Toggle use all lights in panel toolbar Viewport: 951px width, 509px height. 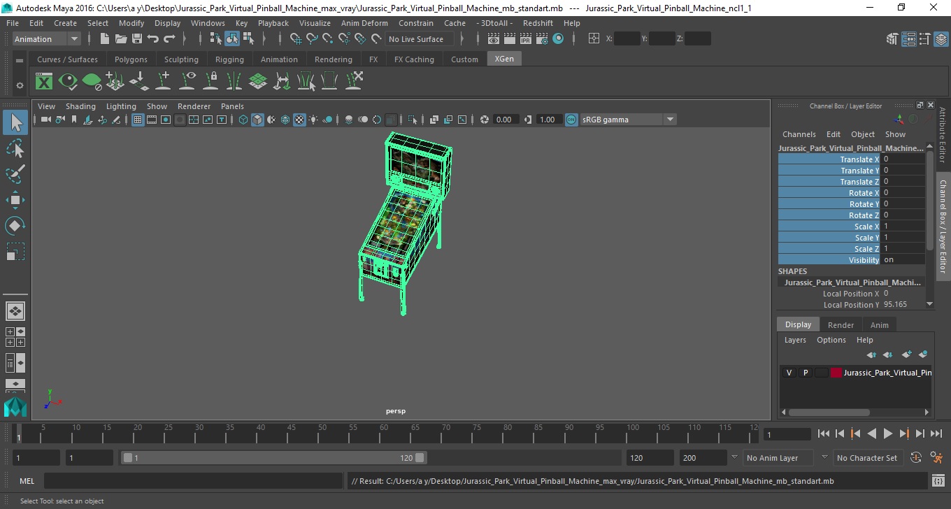click(313, 120)
